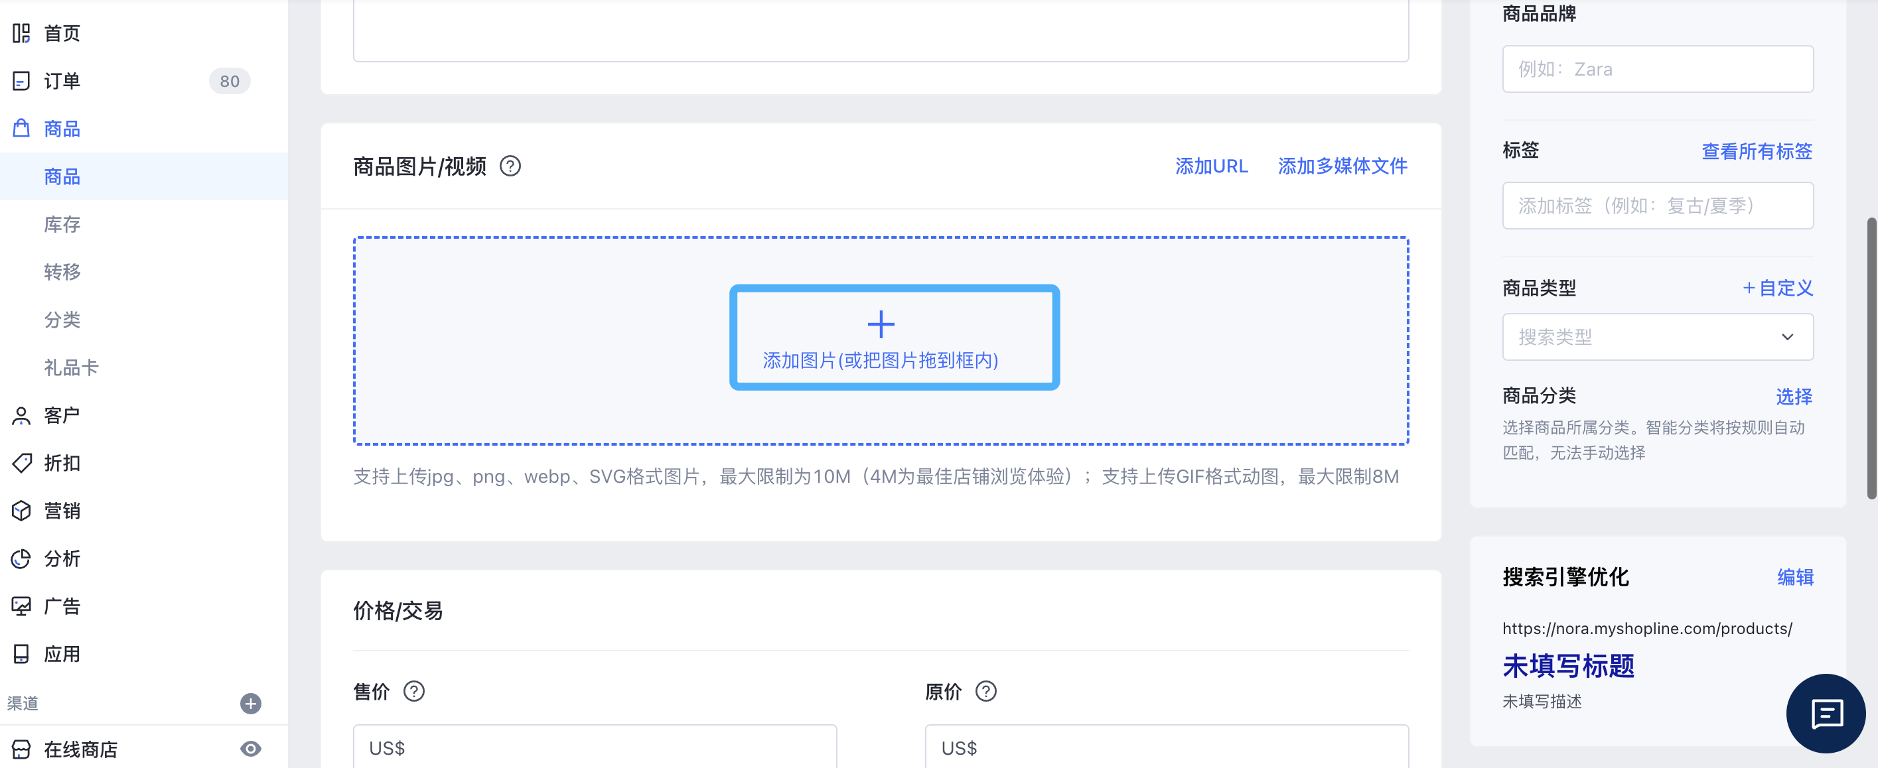
Task: Open the chat support bubble
Action: point(1825,714)
